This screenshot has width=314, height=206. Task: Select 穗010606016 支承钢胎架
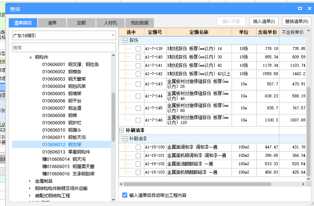[69, 174]
